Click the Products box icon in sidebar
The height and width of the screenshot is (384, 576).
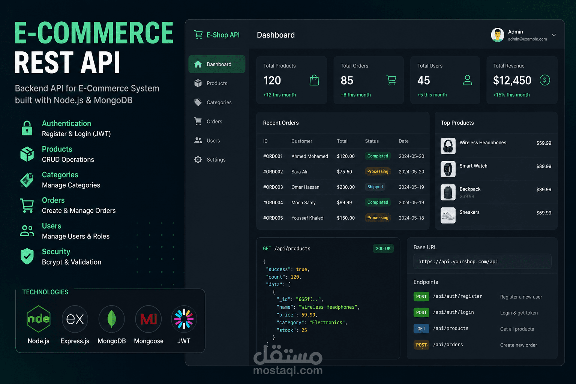click(198, 83)
